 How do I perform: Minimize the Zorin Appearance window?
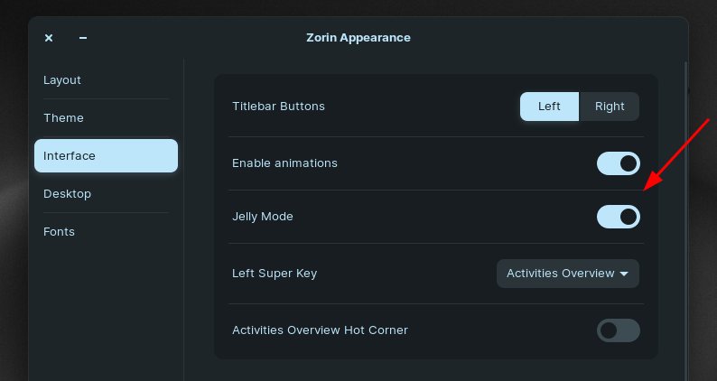click(83, 38)
